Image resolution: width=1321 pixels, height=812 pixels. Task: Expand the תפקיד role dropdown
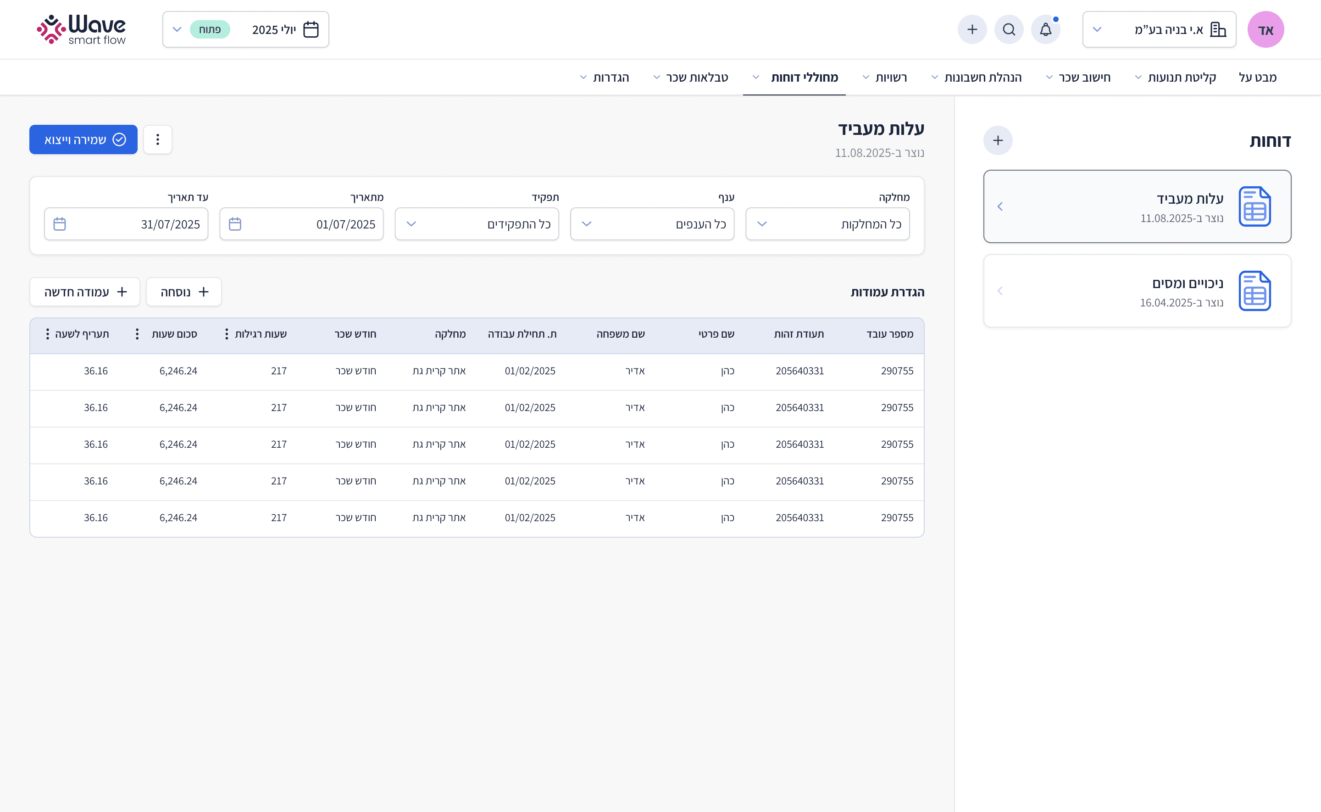click(x=477, y=224)
